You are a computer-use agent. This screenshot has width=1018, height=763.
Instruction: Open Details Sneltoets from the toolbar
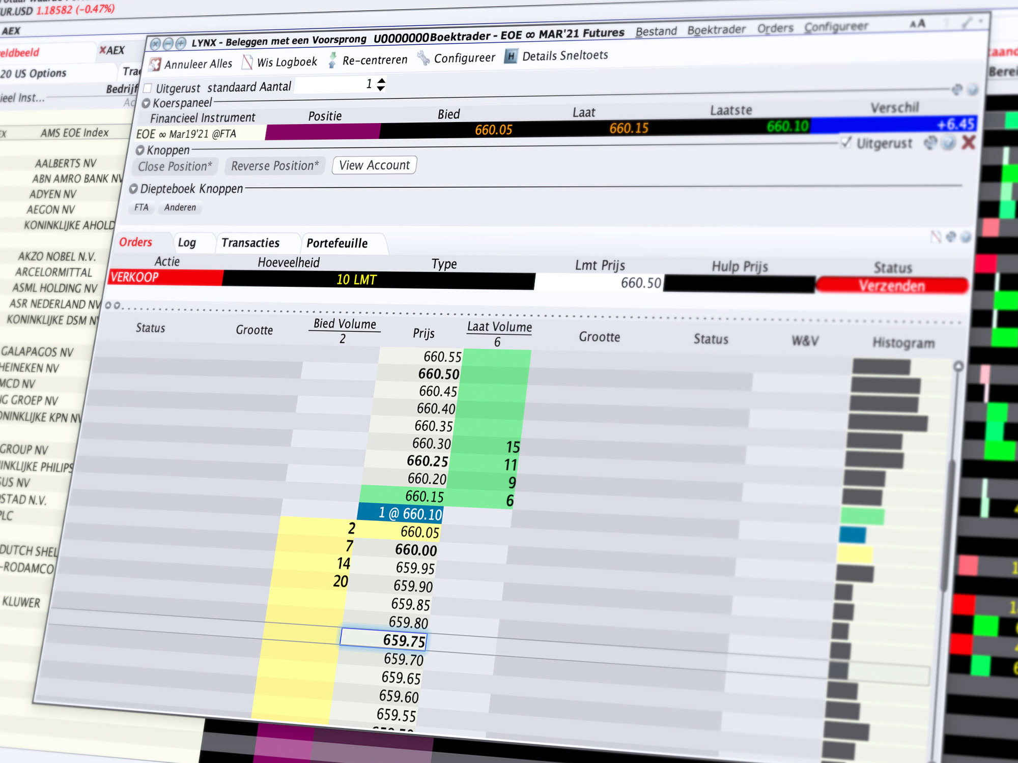556,55
